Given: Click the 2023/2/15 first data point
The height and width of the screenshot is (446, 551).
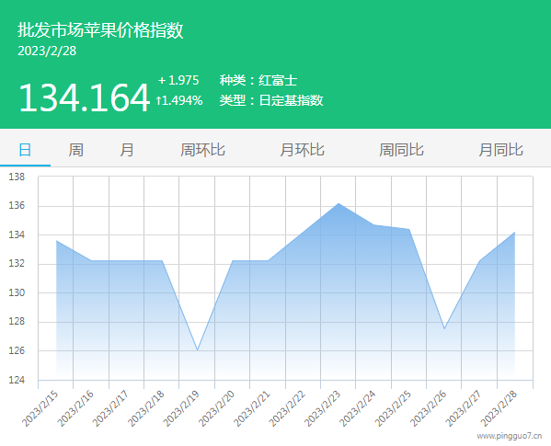Looking at the screenshot, I should (x=56, y=241).
